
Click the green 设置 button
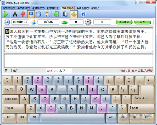(142, 22)
